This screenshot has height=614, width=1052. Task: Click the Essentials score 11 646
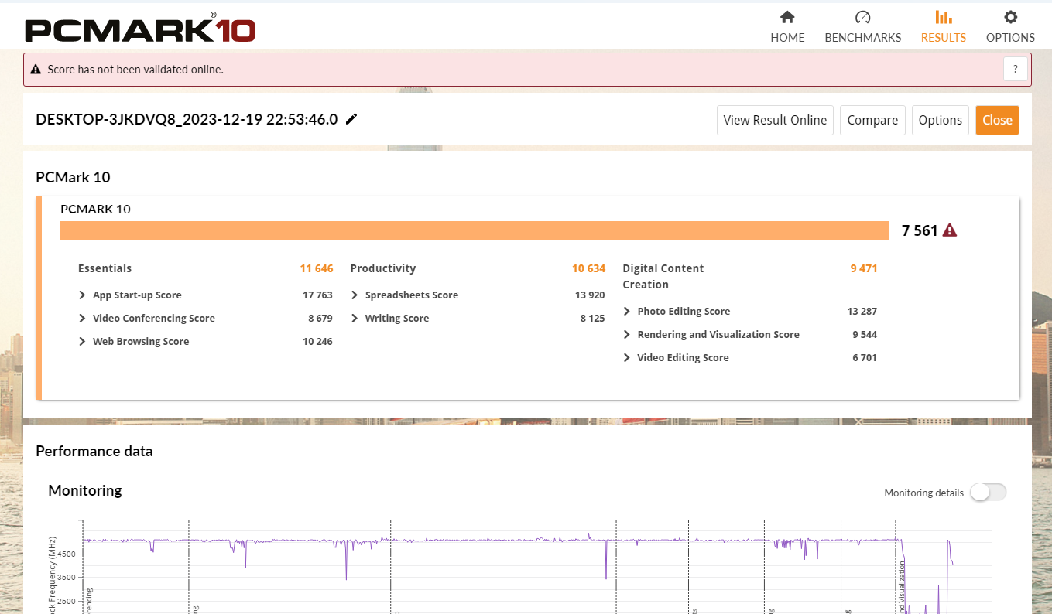pyautogui.click(x=317, y=268)
